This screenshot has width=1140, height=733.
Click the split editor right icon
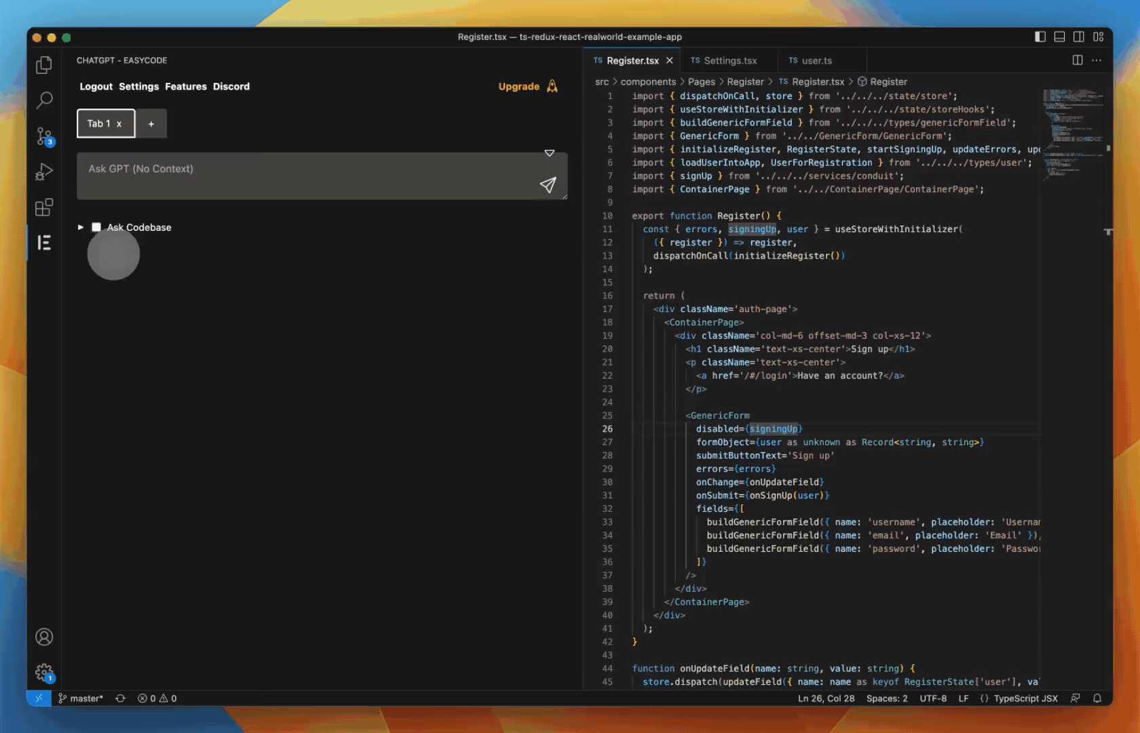click(x=1077, y=60)
